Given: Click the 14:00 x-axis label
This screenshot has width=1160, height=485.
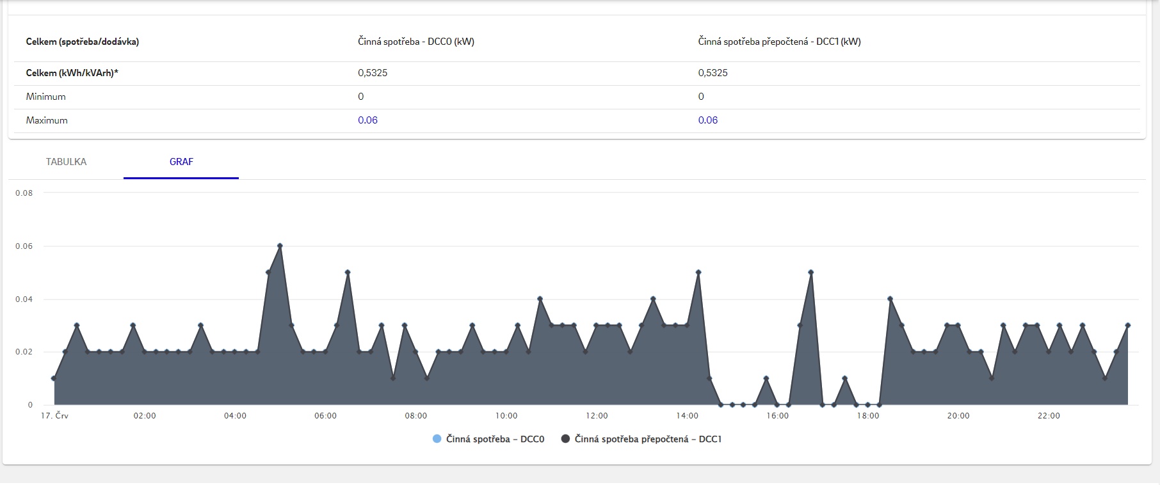Looking at the screenshot, I should point(688,416).
